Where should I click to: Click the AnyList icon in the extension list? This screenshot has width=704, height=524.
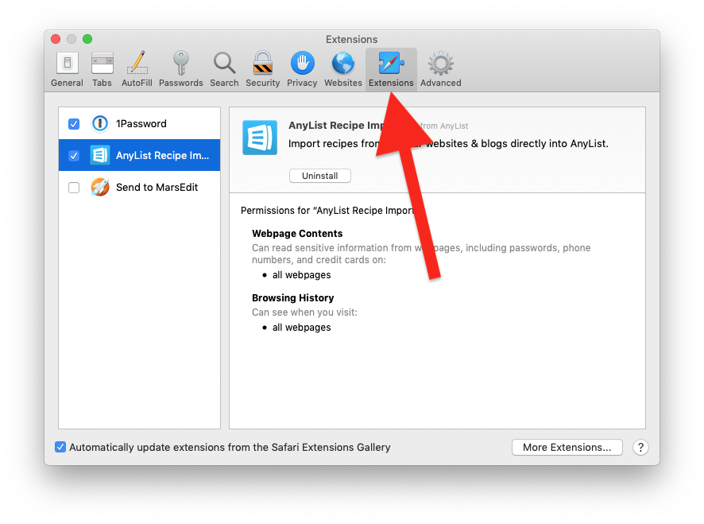(x=100, y=156)
